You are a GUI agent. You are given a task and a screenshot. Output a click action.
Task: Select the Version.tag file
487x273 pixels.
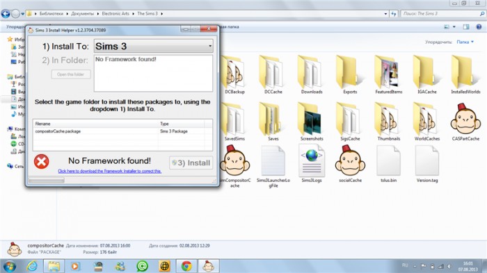pos(427,164)
